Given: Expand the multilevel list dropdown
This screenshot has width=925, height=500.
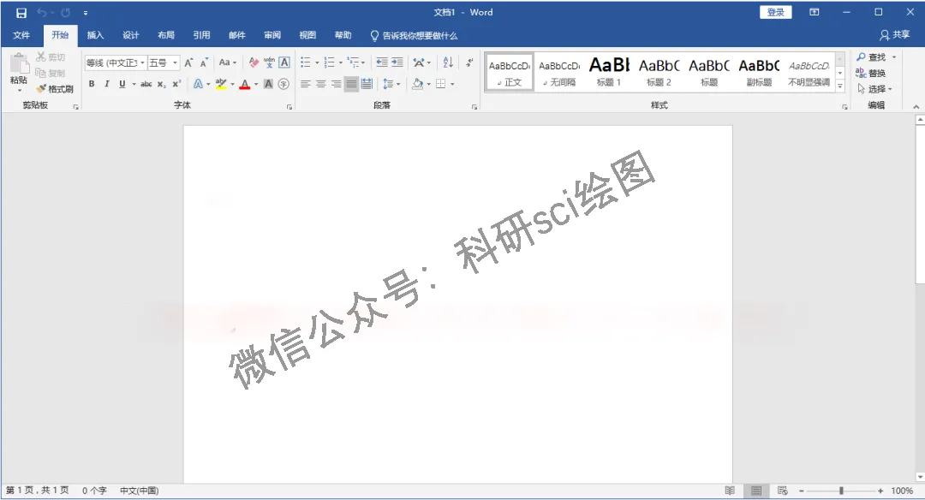Looking at the screenshot, I should (363, 62).
